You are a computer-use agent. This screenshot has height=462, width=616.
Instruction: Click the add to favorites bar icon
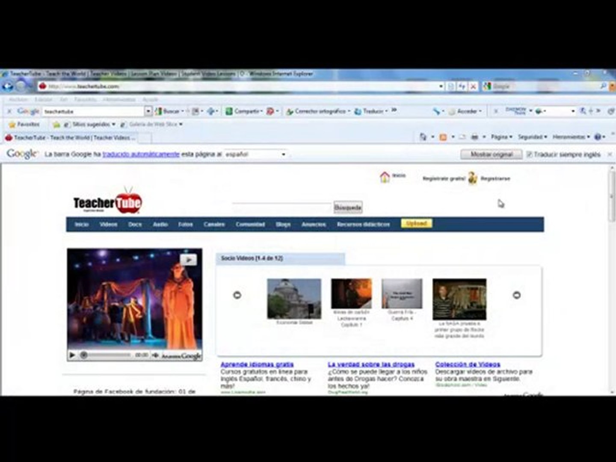click(56, 124)
